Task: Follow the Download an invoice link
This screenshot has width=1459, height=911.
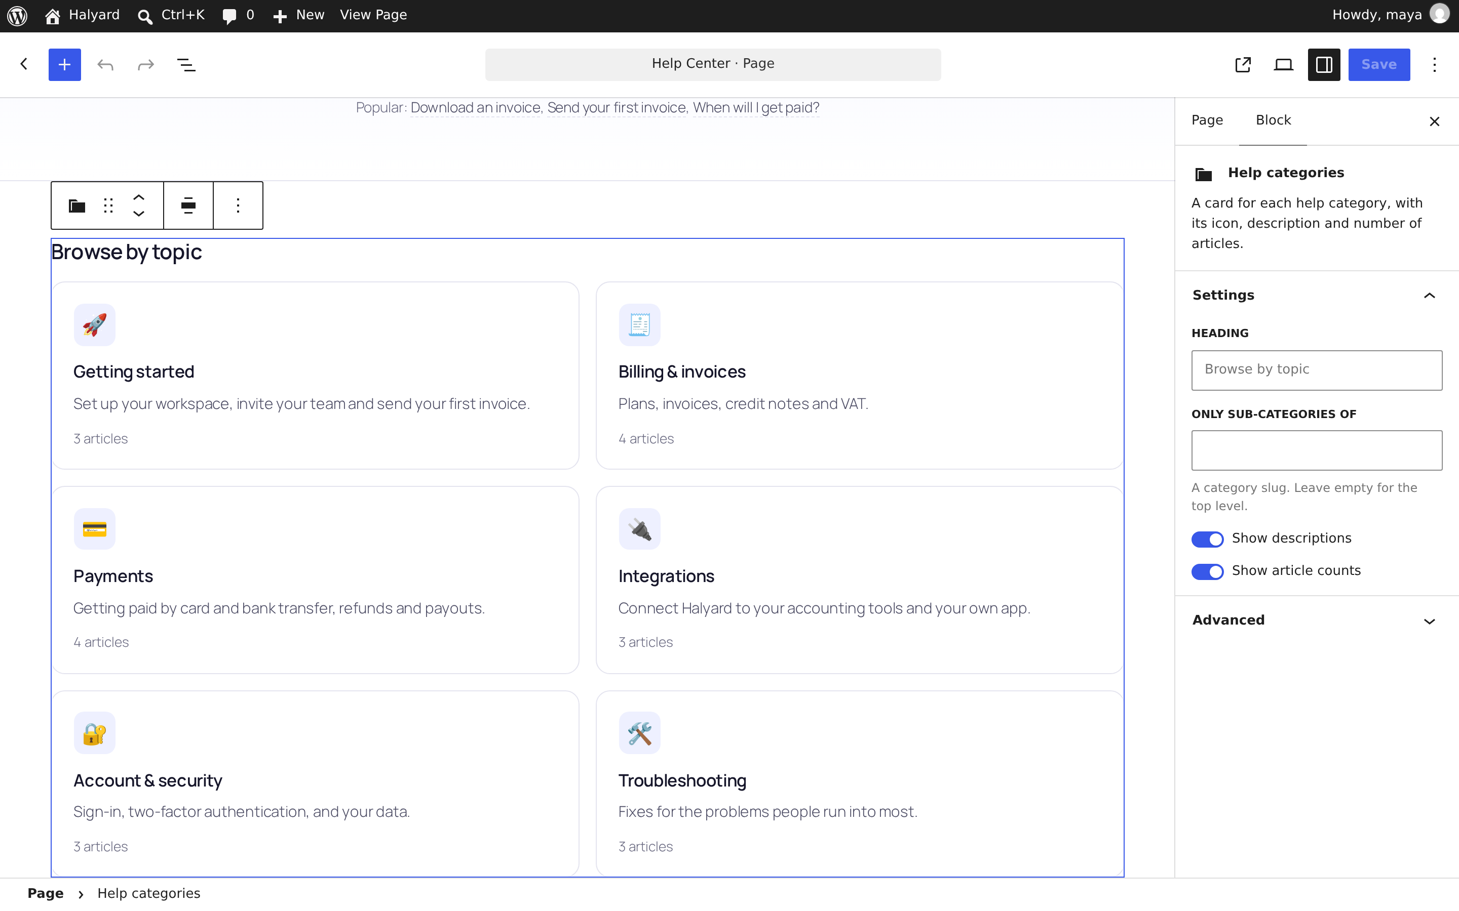Action: pos(476,108)
